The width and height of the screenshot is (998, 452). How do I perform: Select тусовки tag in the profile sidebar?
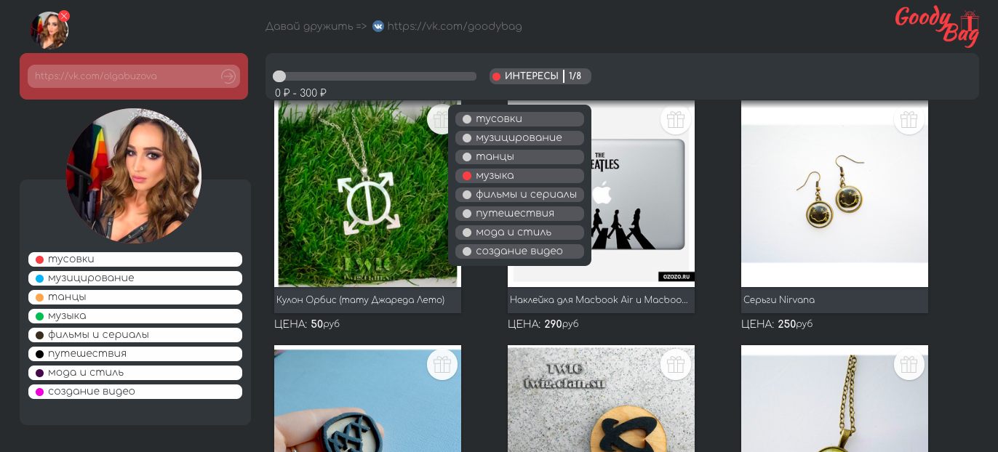click(x=135, y=259)
